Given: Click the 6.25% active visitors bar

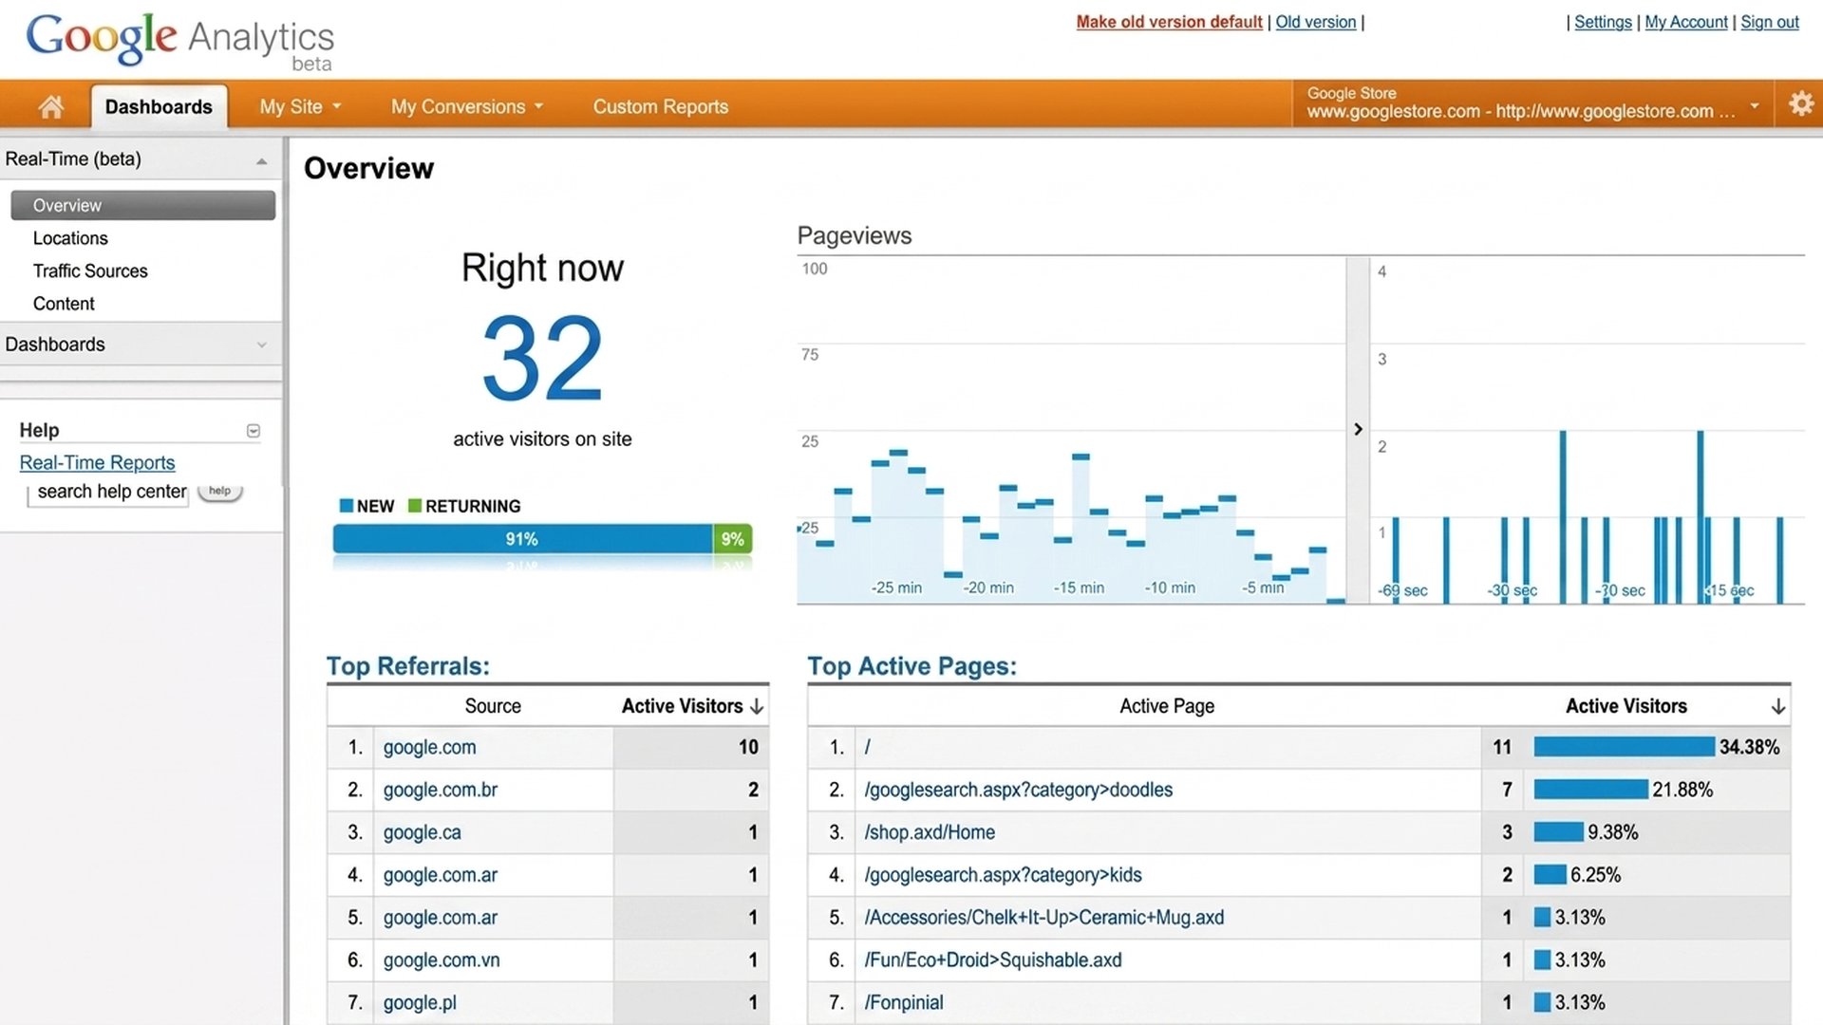Looking at the screenshot, I should pos(1550,875).
